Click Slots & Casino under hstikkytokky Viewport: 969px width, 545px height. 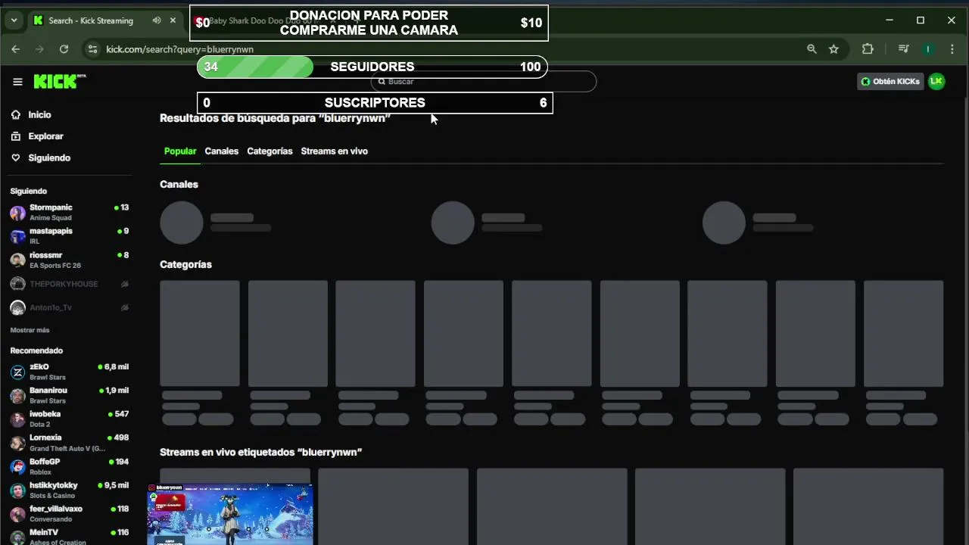52,496
